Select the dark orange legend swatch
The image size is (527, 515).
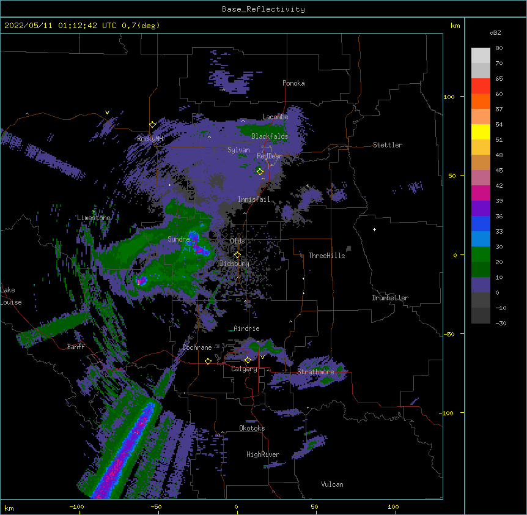(x=481, y=101)
